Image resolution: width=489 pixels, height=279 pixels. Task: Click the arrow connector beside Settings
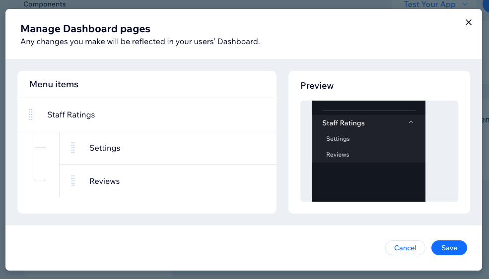pyautogui.click(x=40, y=147)
